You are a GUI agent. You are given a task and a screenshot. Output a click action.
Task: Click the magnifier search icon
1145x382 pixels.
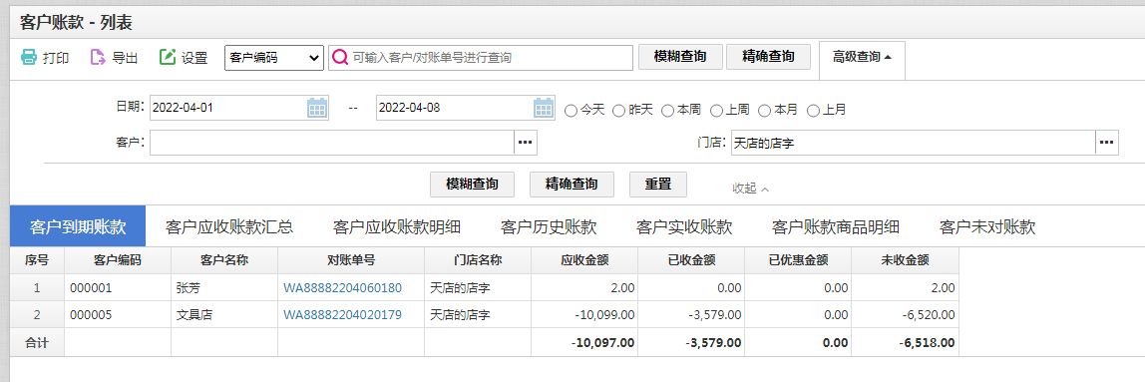[x=339, y=58]
